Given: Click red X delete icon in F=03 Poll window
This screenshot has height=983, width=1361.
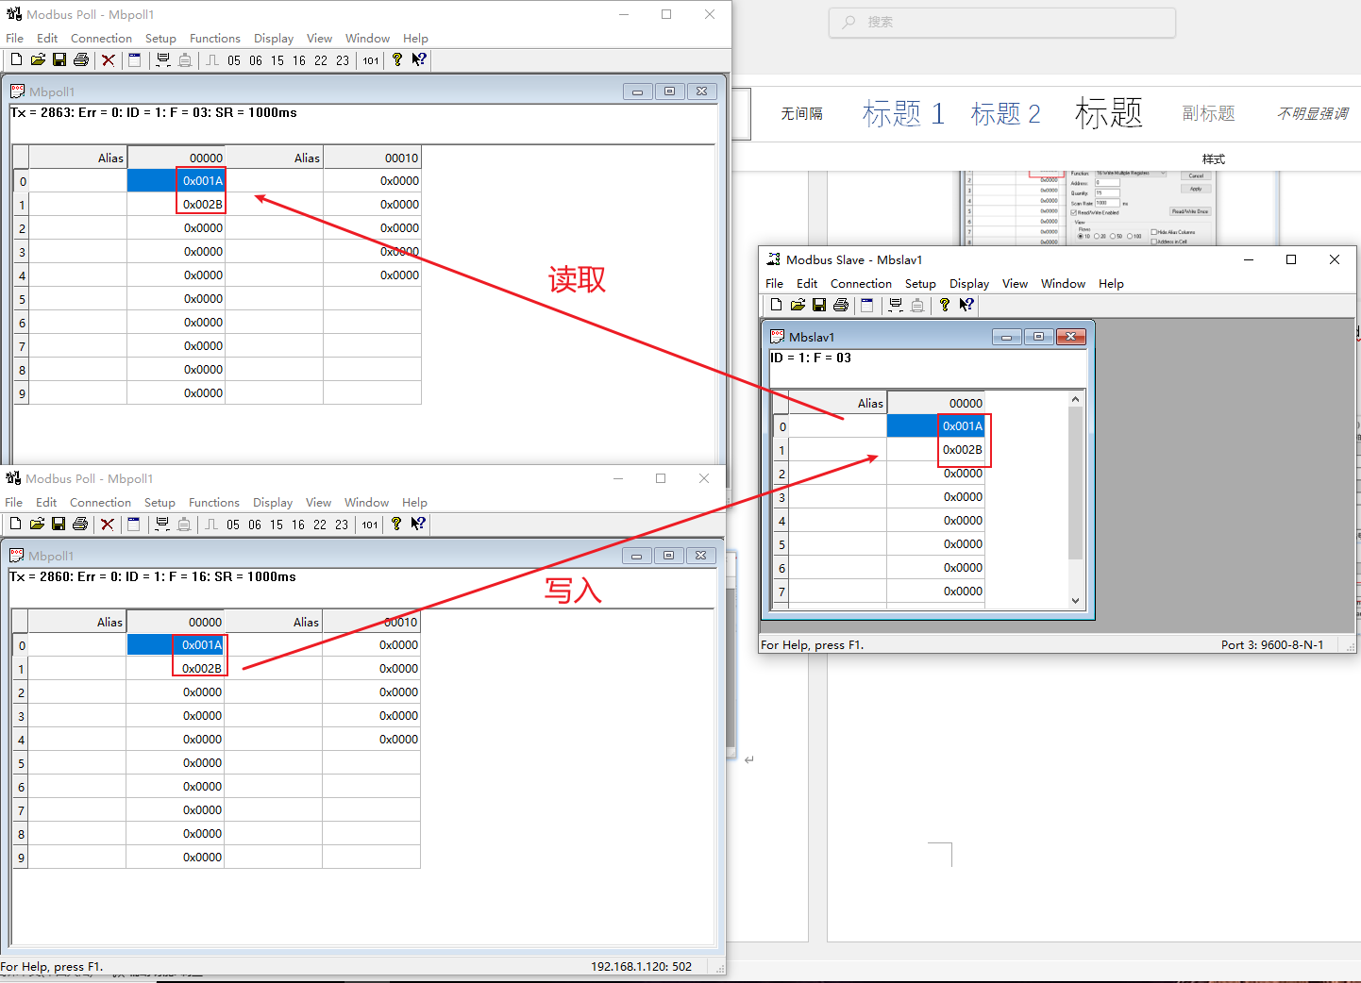Looking at the screenshot, I should [109, 59].
